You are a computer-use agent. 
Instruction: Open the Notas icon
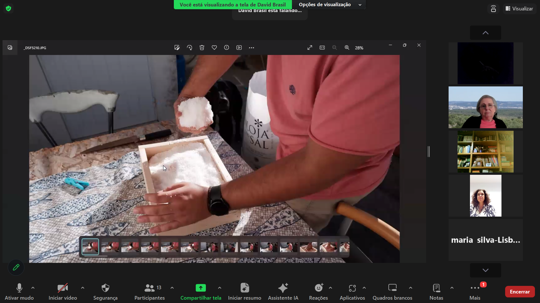tap(436, 288)
